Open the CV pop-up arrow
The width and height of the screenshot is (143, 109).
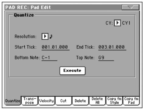117,23
